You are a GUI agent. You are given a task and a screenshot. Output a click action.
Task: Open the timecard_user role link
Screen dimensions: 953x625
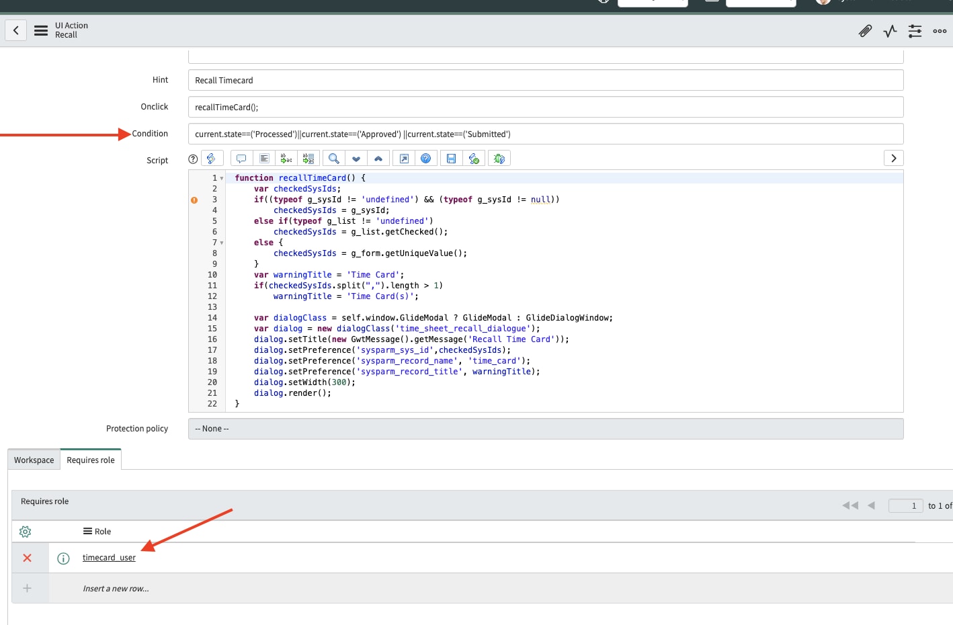[109, 557]
